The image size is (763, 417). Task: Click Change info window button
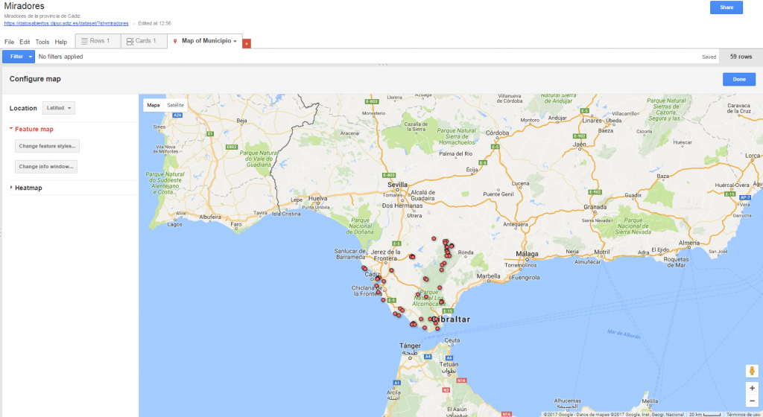pos(46,166)
